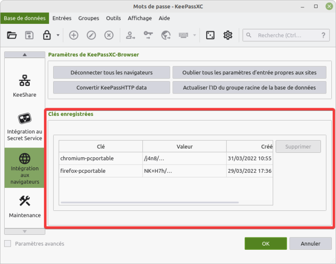The width and height of the screenshot is (336, 264).
Task: Select the Maintenance sidebar section
Action: pyautogui.click(x=25, y=206)
